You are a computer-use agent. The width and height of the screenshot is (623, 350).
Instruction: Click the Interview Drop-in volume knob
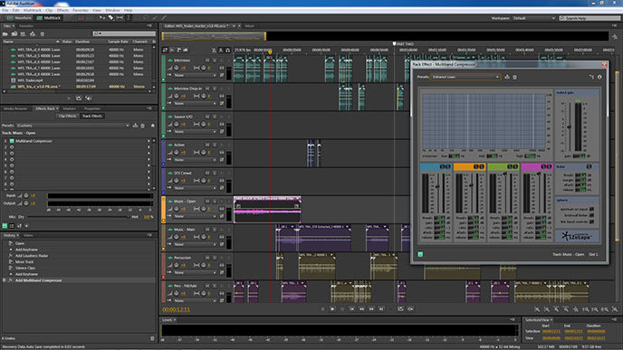pos(177,96)
